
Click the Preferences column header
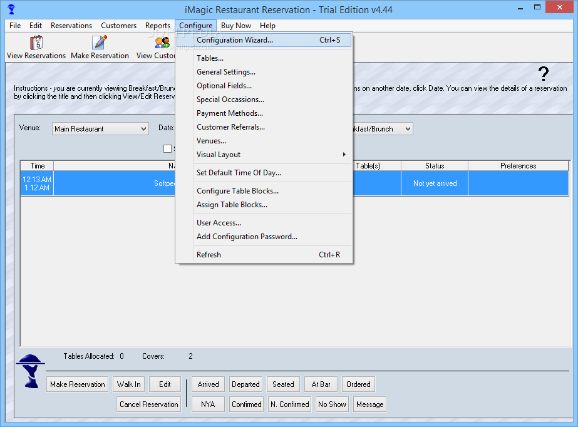tap(519, 166)
